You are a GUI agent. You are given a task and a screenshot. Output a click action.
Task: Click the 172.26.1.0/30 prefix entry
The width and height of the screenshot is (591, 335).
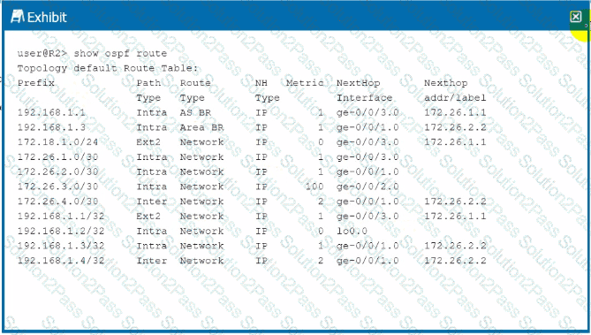click(57, 157)
